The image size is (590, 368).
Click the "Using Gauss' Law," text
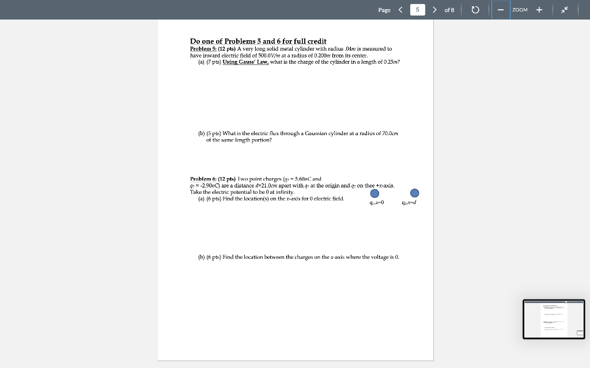tap(245, 62)
